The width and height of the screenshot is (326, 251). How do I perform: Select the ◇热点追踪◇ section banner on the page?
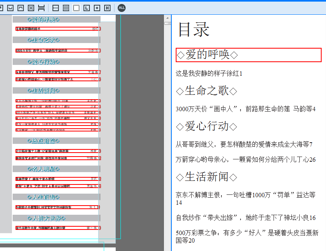44,141
